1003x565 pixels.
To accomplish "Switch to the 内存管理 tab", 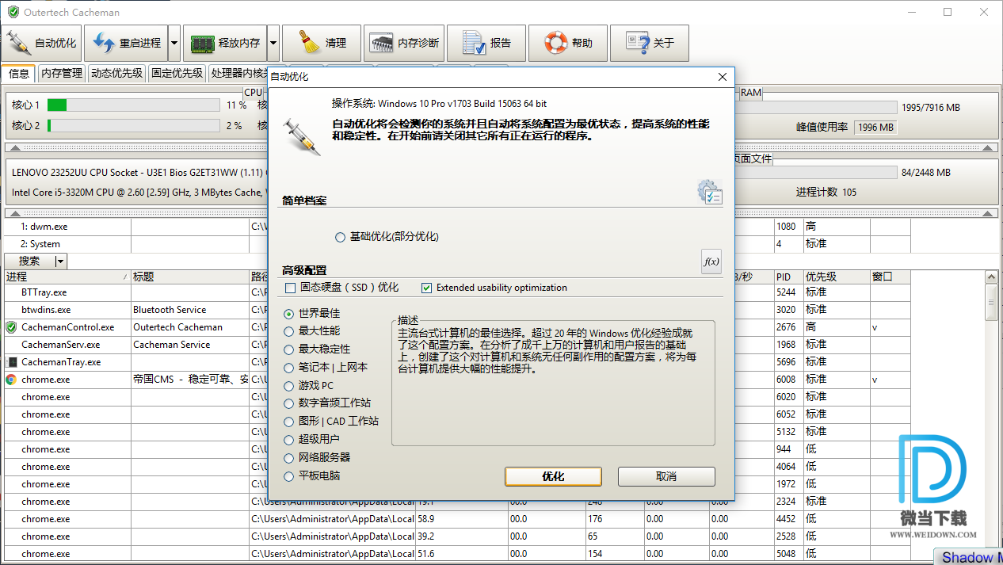I will 62,74.
